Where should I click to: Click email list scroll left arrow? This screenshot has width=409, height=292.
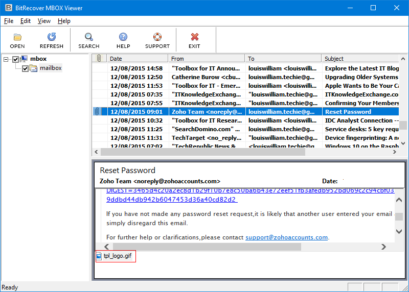click(96, 152)
